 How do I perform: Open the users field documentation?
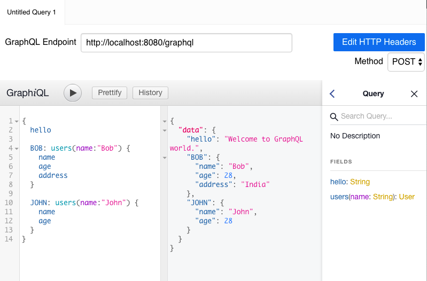coord(339,197)
